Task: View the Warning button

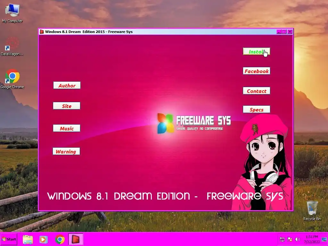Action: 66,151
